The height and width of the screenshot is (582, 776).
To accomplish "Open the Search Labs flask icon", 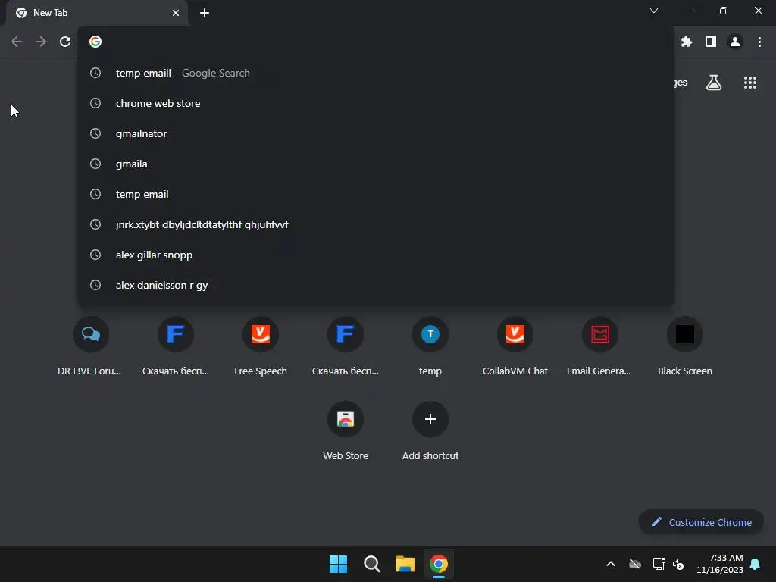I will pos(714,83).
